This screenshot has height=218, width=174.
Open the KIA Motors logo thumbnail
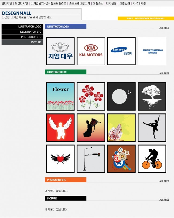tap(91, 51)
